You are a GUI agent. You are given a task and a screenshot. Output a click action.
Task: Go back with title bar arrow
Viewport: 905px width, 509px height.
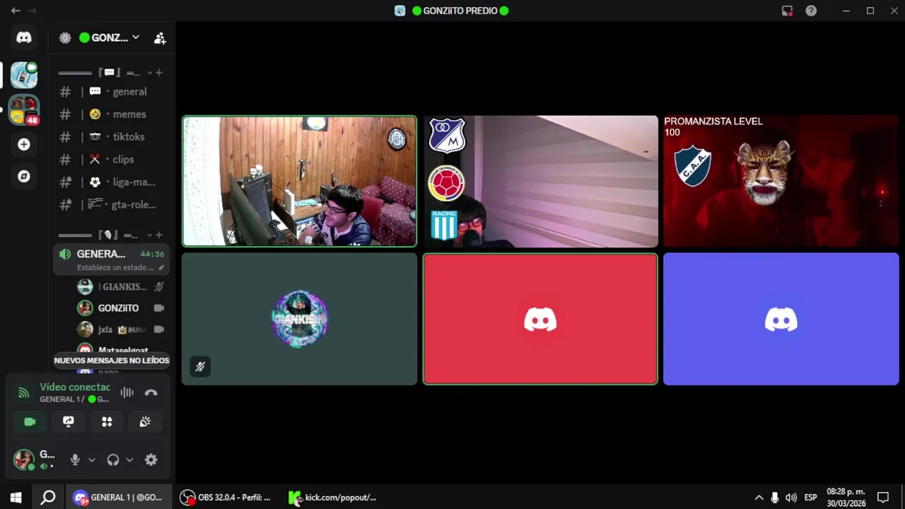click(16, 11)
